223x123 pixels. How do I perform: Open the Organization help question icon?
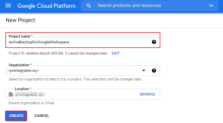point(154,71)
